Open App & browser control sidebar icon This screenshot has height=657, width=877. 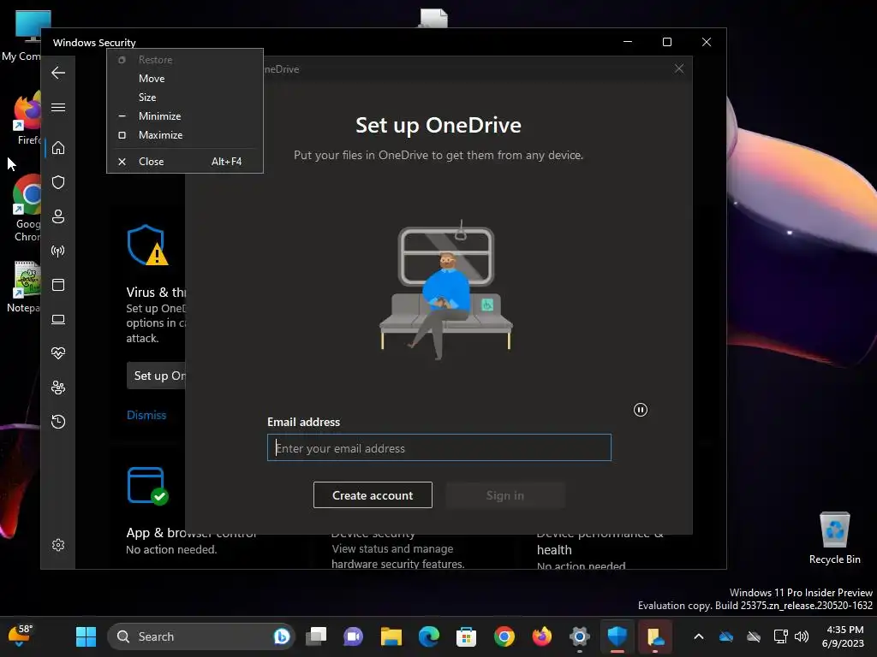(58, 285)
